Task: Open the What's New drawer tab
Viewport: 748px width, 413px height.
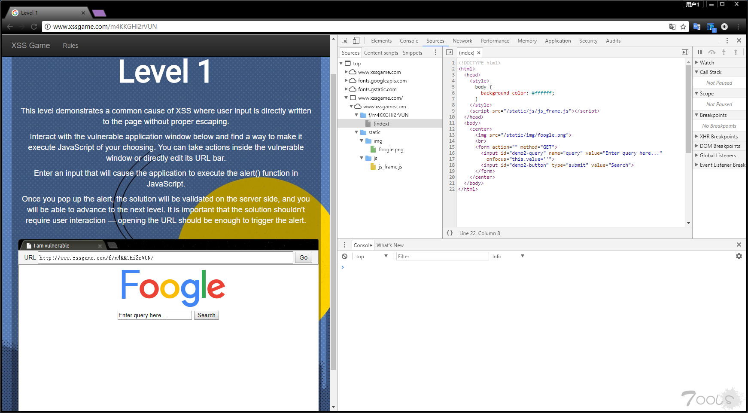Action: coord(390,245)
